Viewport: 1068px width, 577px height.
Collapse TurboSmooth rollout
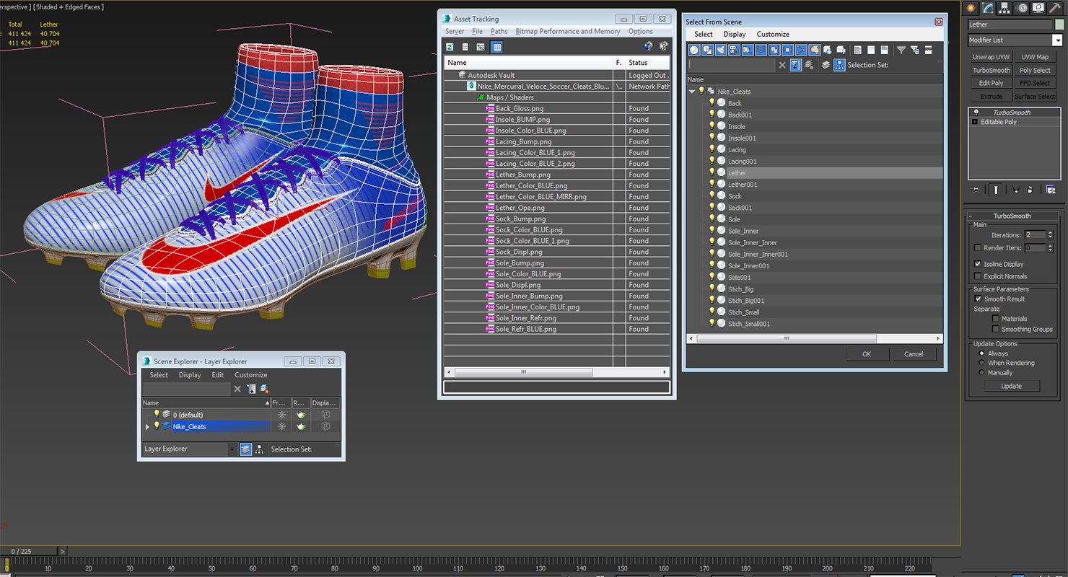pos(1012,216)
